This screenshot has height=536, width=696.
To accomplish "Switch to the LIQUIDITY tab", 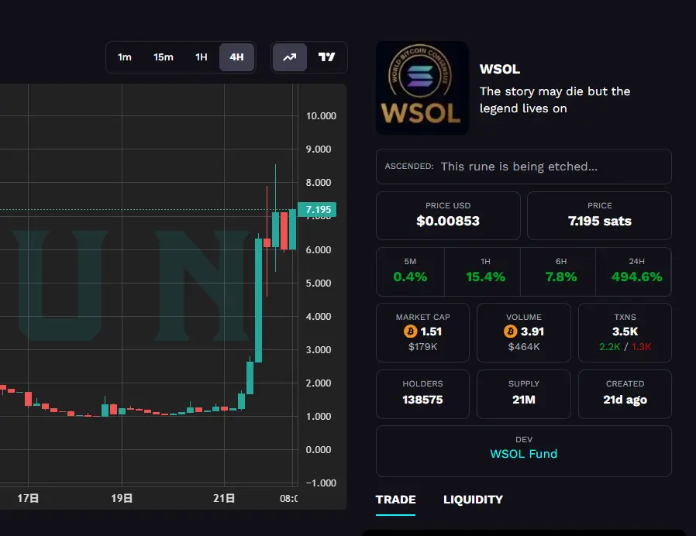I will 473,500.
